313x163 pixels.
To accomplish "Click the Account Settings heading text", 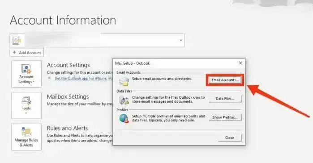I will click(68, 65).
